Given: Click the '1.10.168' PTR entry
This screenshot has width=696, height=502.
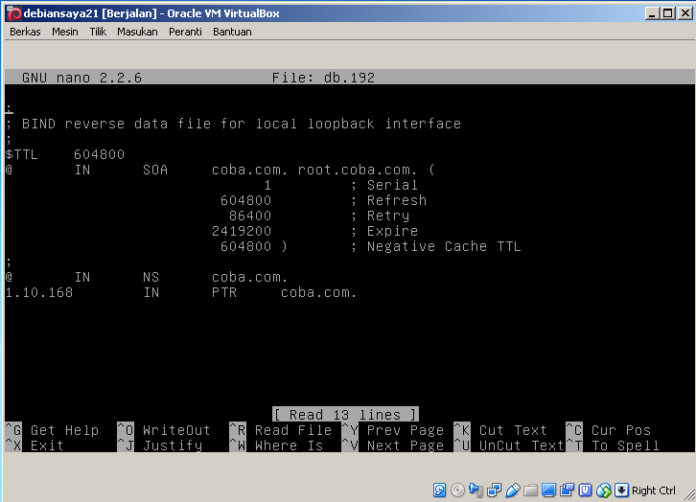Looking at the screenshot, I should pyautogui.click(x=39, y=293).
